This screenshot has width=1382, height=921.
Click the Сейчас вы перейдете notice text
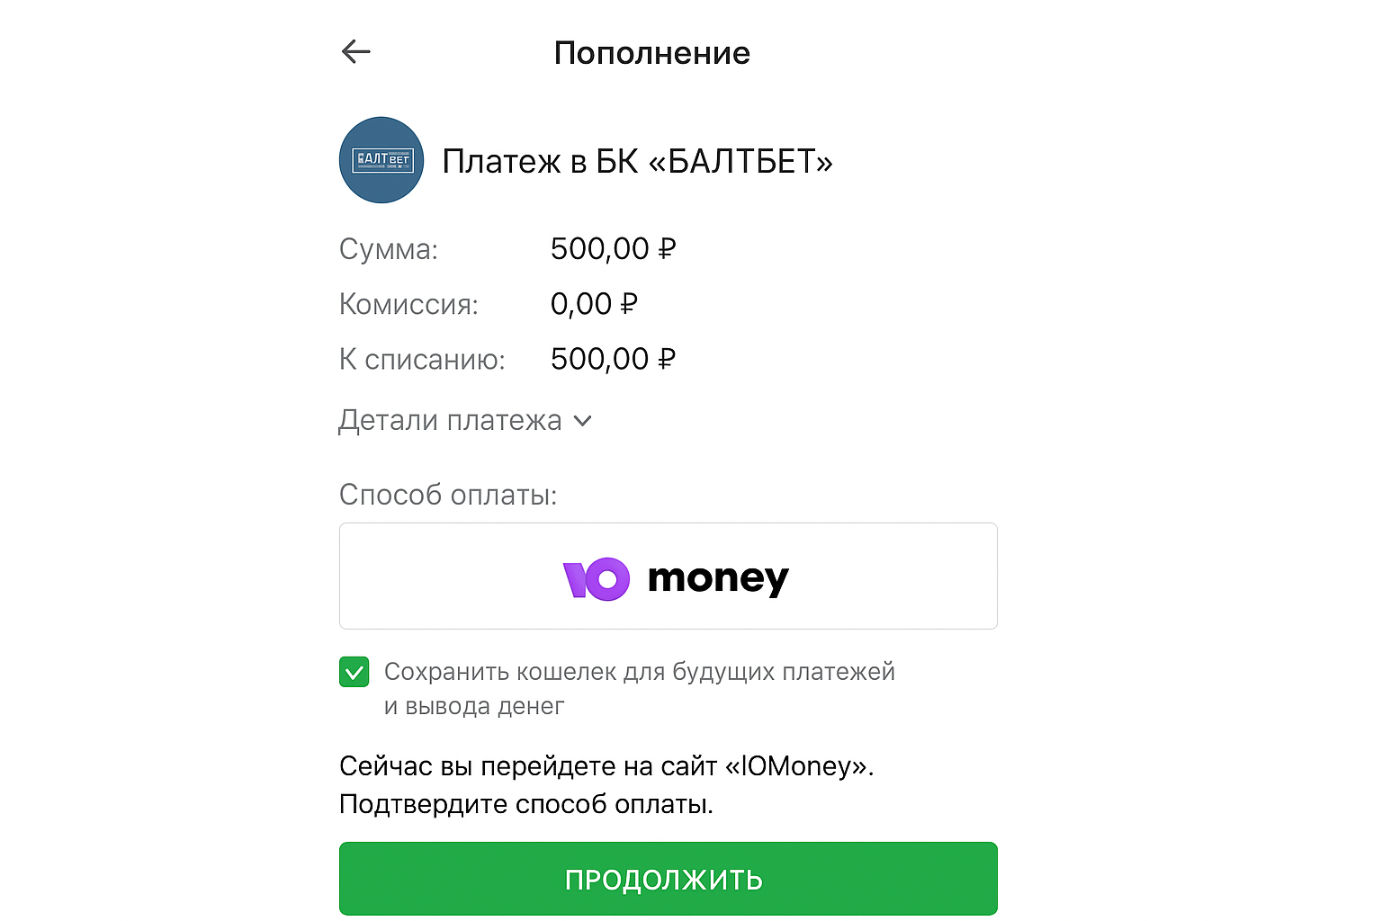tap(606, 766)
